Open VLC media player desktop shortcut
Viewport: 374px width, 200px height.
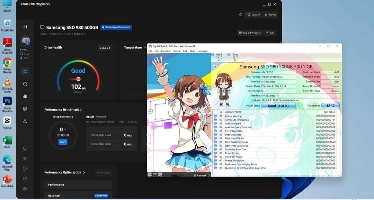pyautogui.click(x=7, y=85)
